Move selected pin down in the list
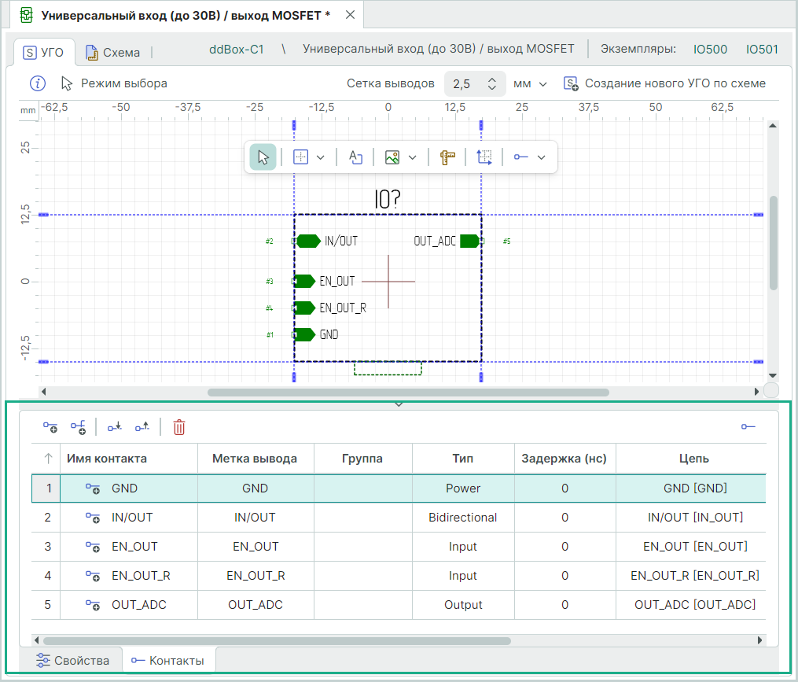Screen dimensions: 798x682 point(115,427)
